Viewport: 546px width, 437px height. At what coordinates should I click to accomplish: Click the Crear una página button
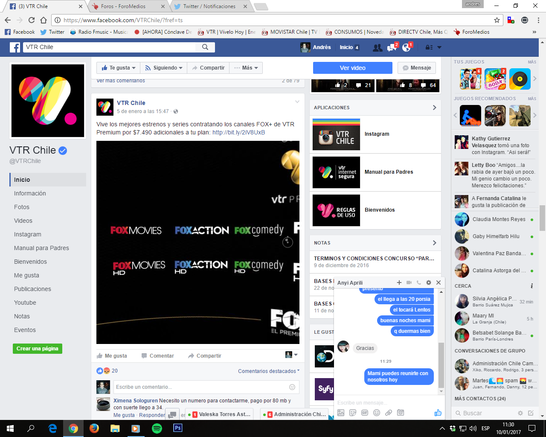pyautogui.click(x=38, y=349)
